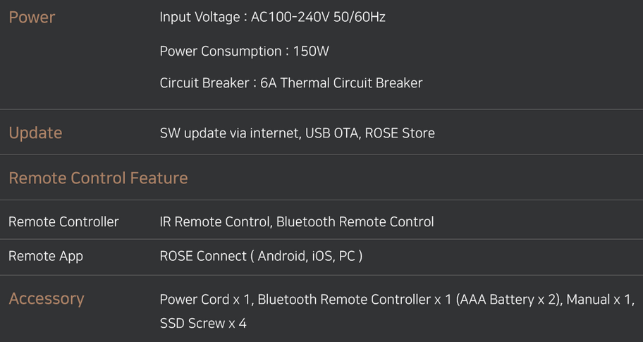
Task: Click the AAA Battery x 2 note
Action: click(508, 300)
